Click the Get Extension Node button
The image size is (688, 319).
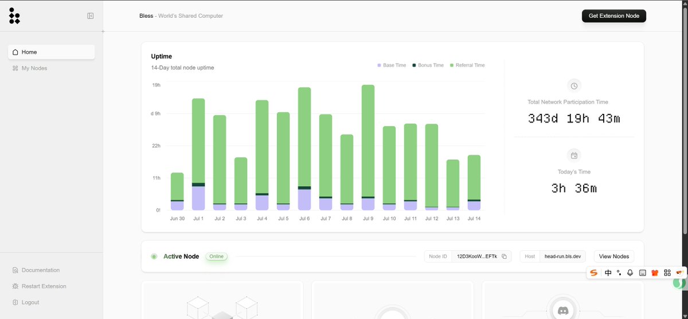pos(614,16)
